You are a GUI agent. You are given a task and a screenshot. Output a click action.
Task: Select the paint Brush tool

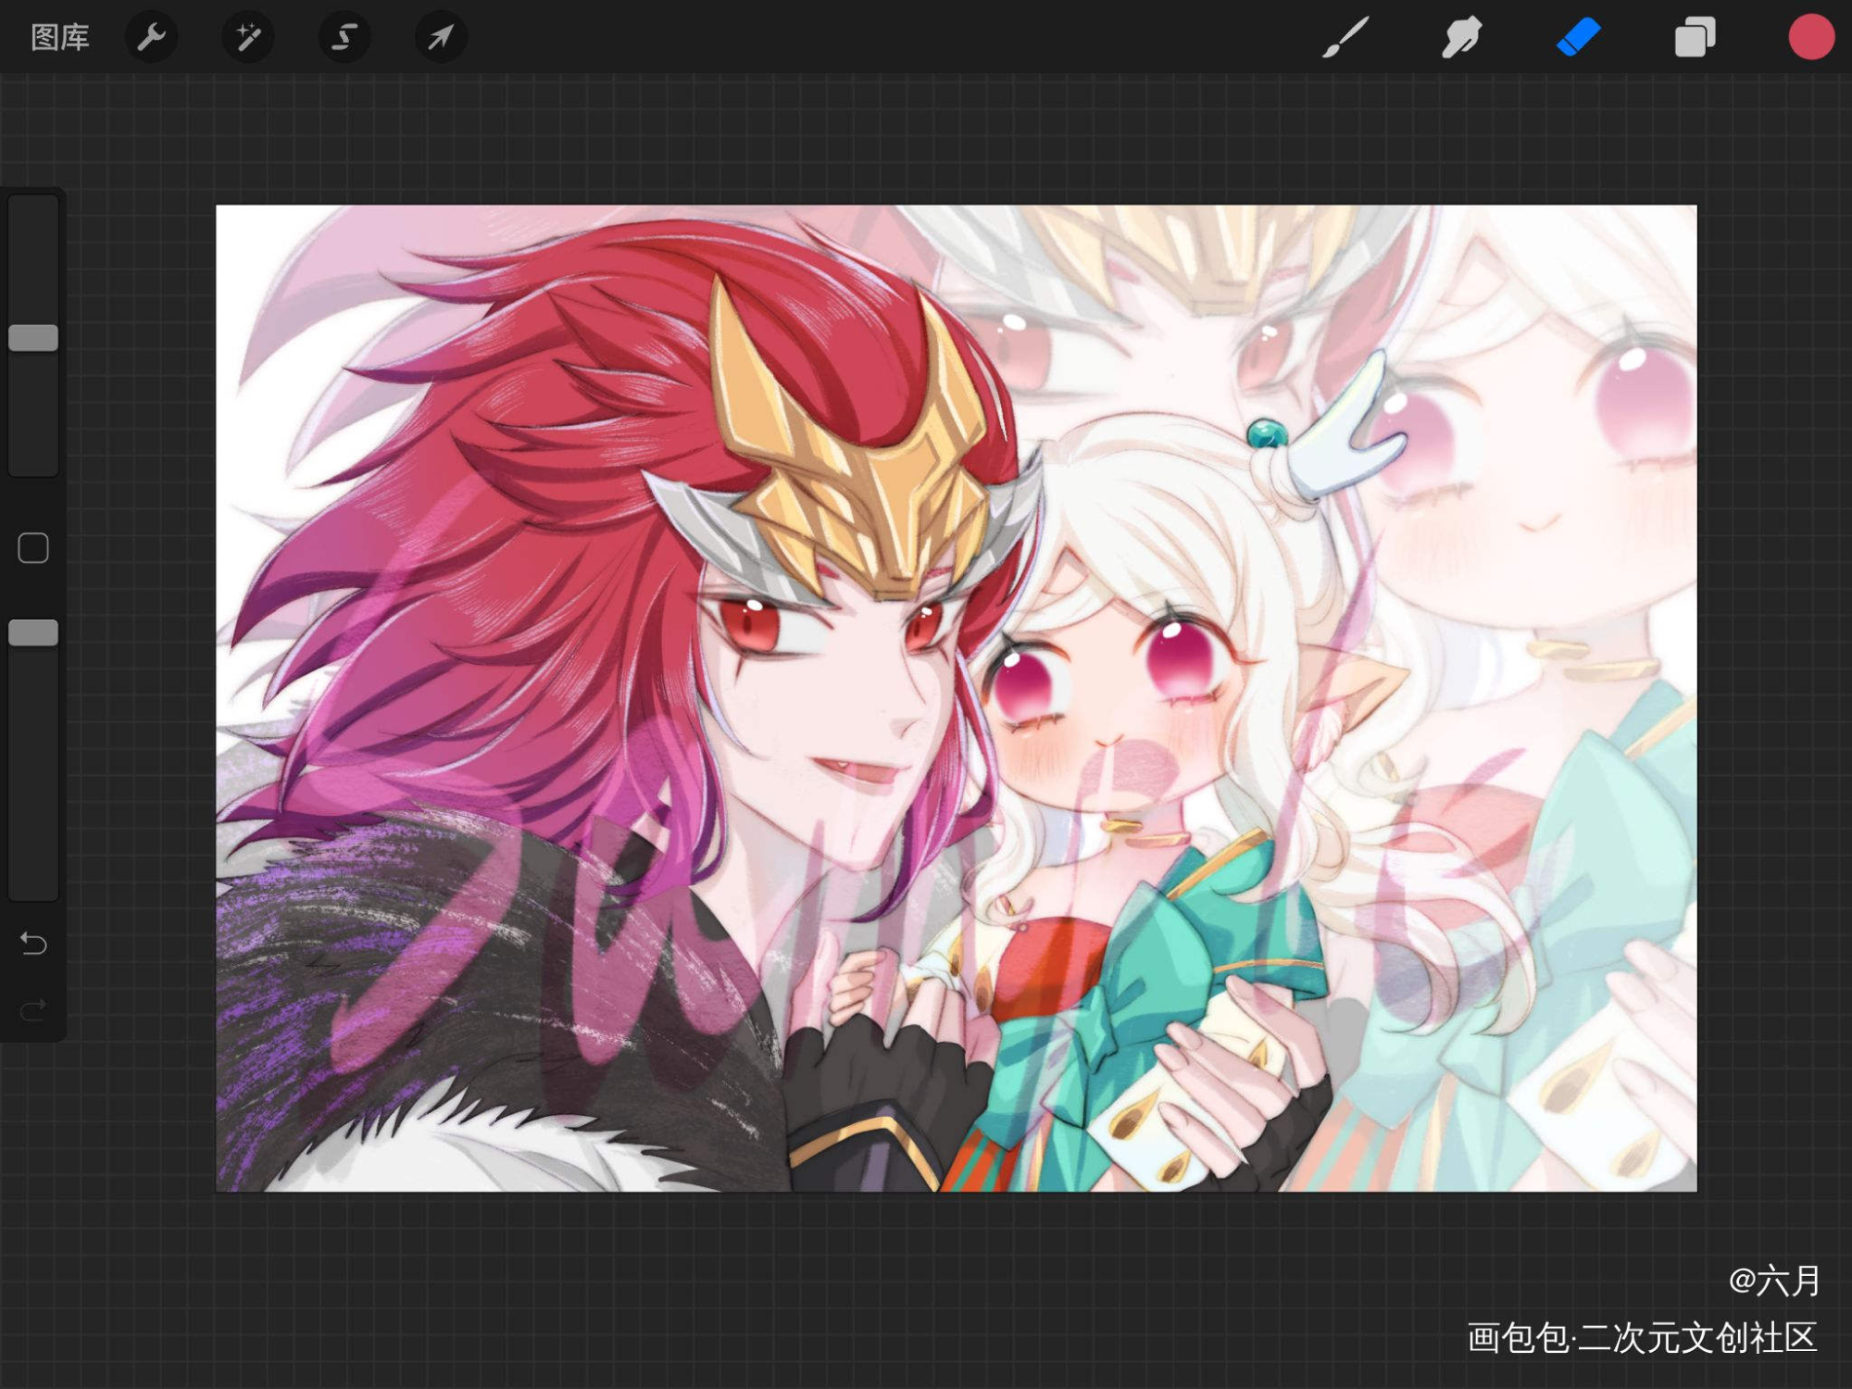1345,37
